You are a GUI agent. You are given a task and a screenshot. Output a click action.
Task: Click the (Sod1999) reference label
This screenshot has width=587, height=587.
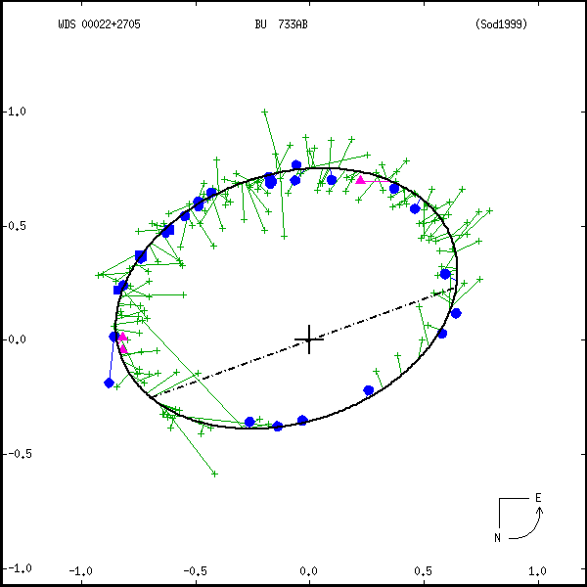tap(501, 24)
